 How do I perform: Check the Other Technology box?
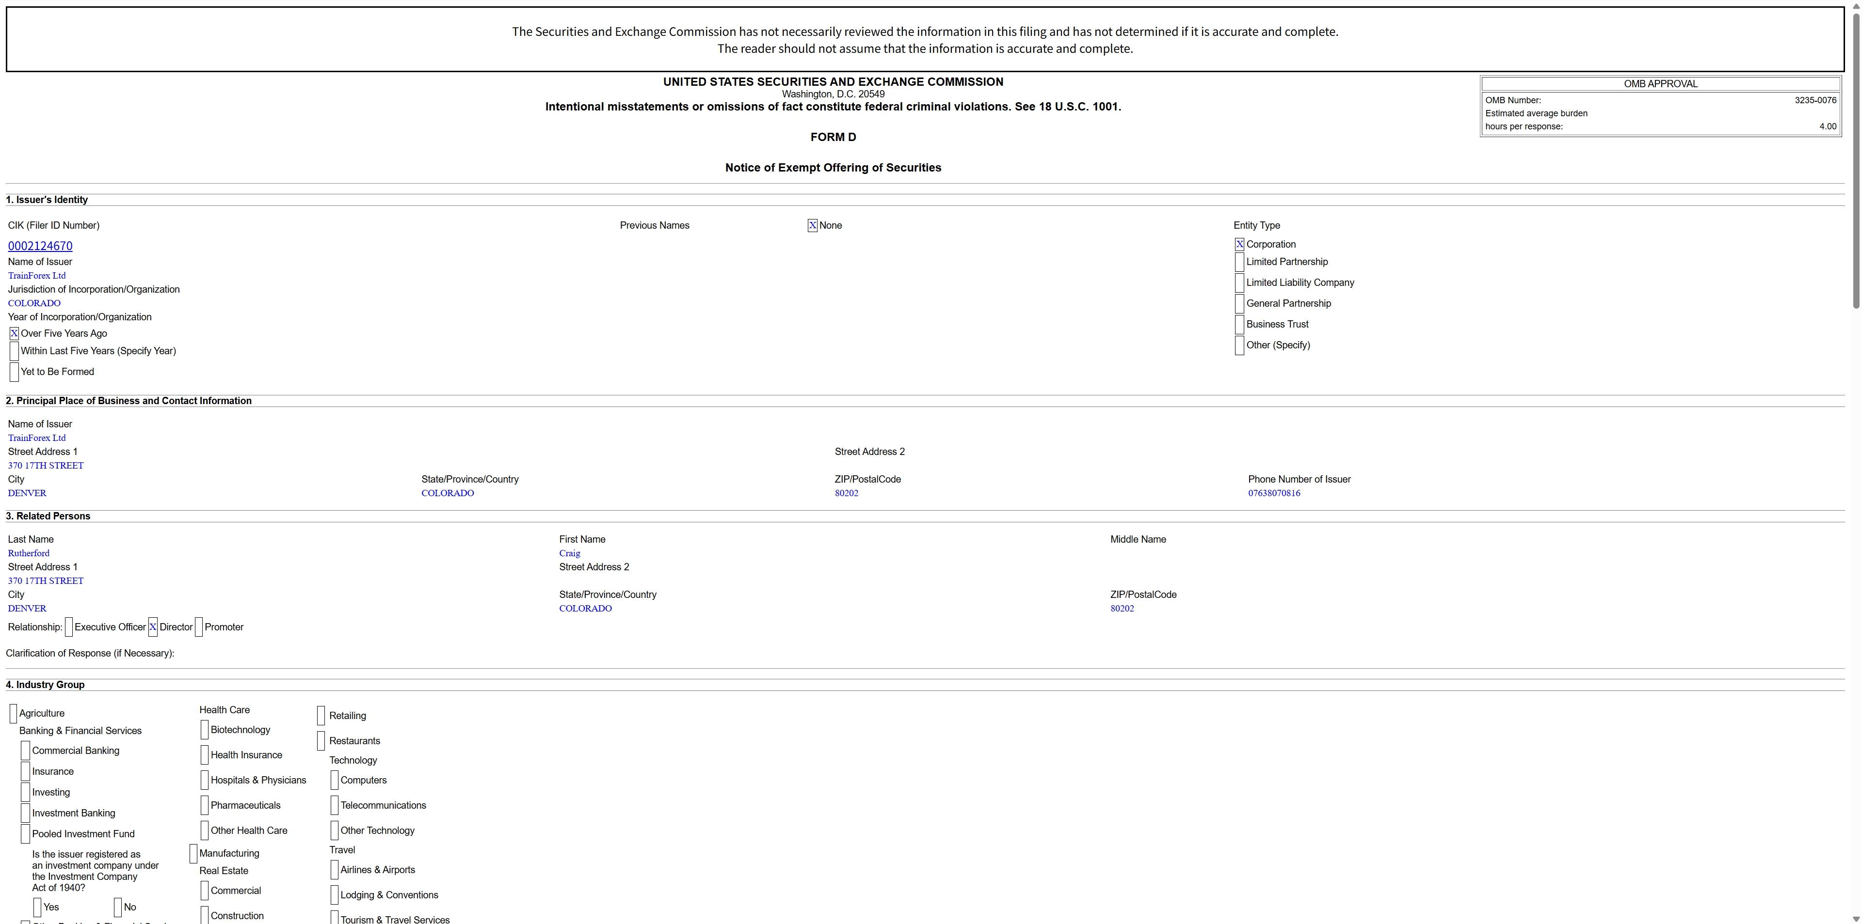coord(335,831)
